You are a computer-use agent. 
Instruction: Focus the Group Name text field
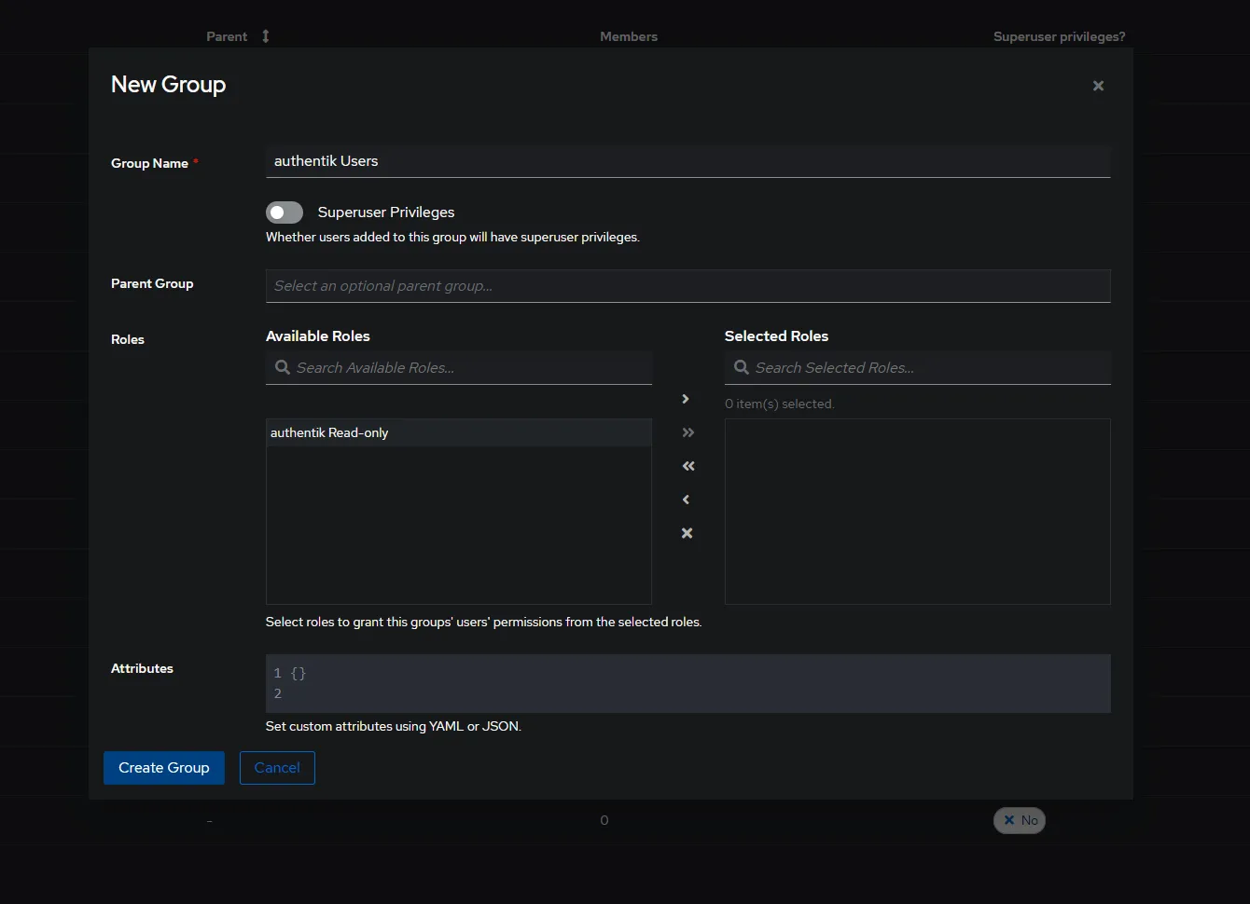(x=687, y=161)
